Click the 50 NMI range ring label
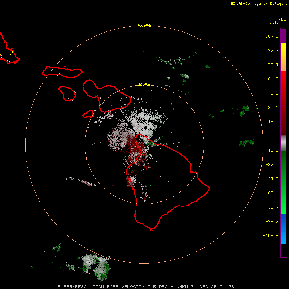 pos(144,85)
